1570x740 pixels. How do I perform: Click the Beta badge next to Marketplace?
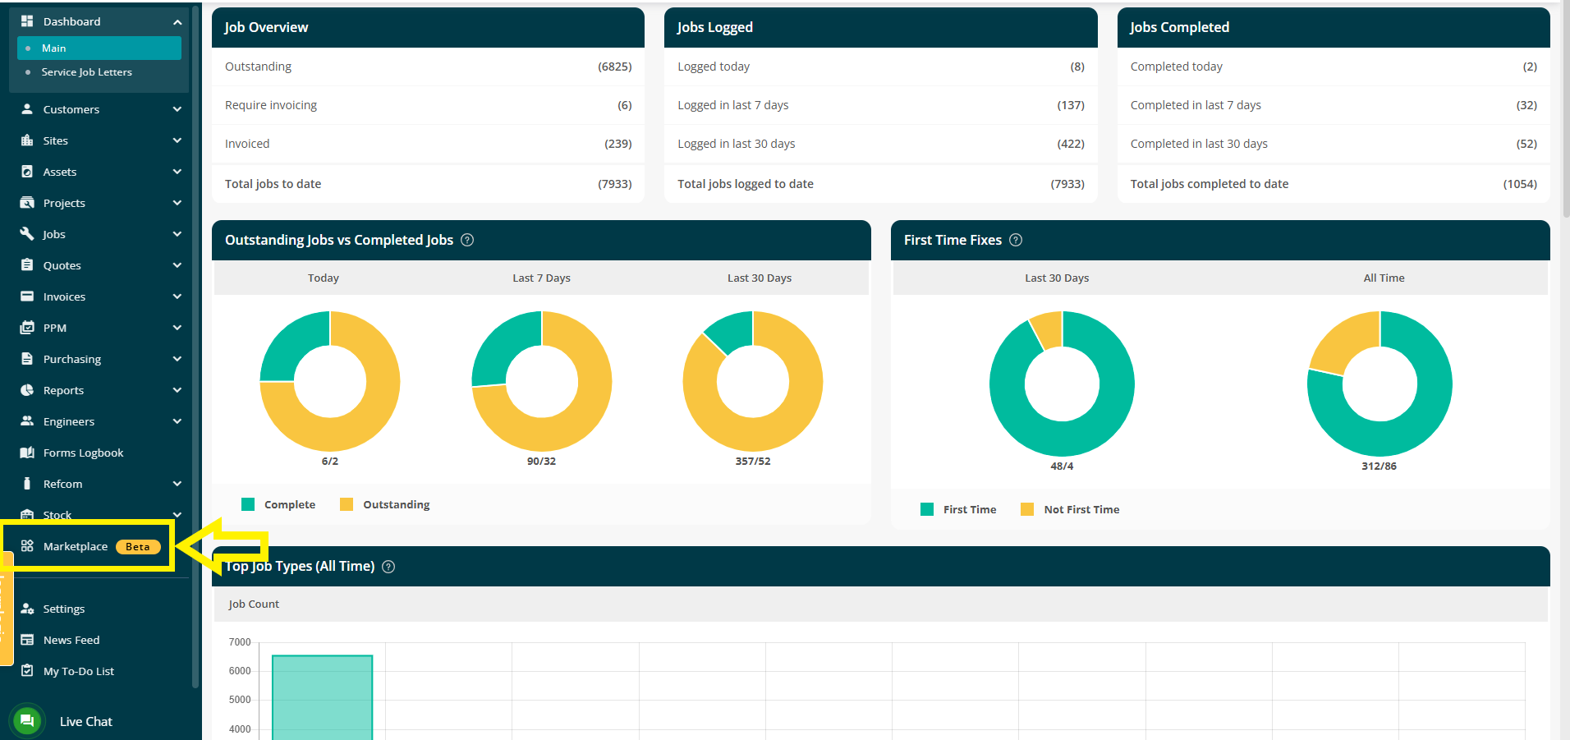tap(138, 547)
